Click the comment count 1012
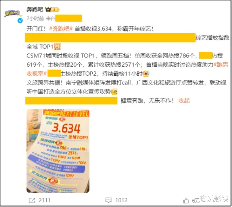The height and width of the screenshot is (207, 232). pos(121,200)
